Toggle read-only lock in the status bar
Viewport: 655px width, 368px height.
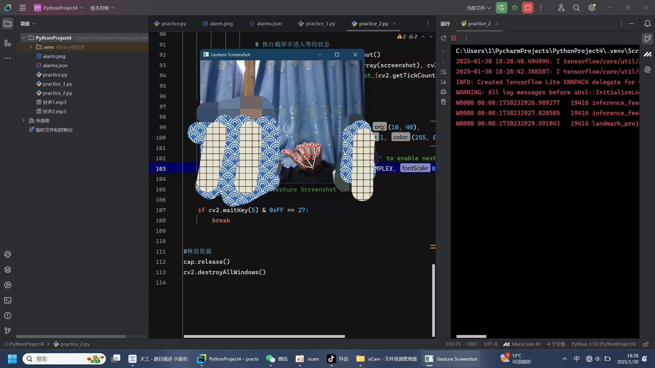pos(646,344)
